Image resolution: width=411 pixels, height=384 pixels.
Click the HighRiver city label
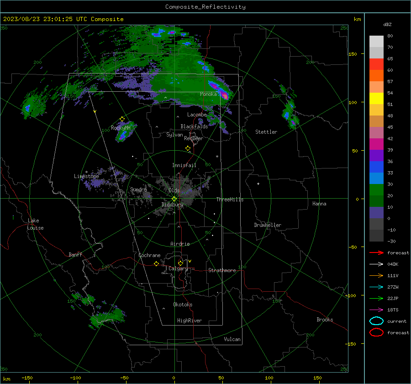[190, 321]
